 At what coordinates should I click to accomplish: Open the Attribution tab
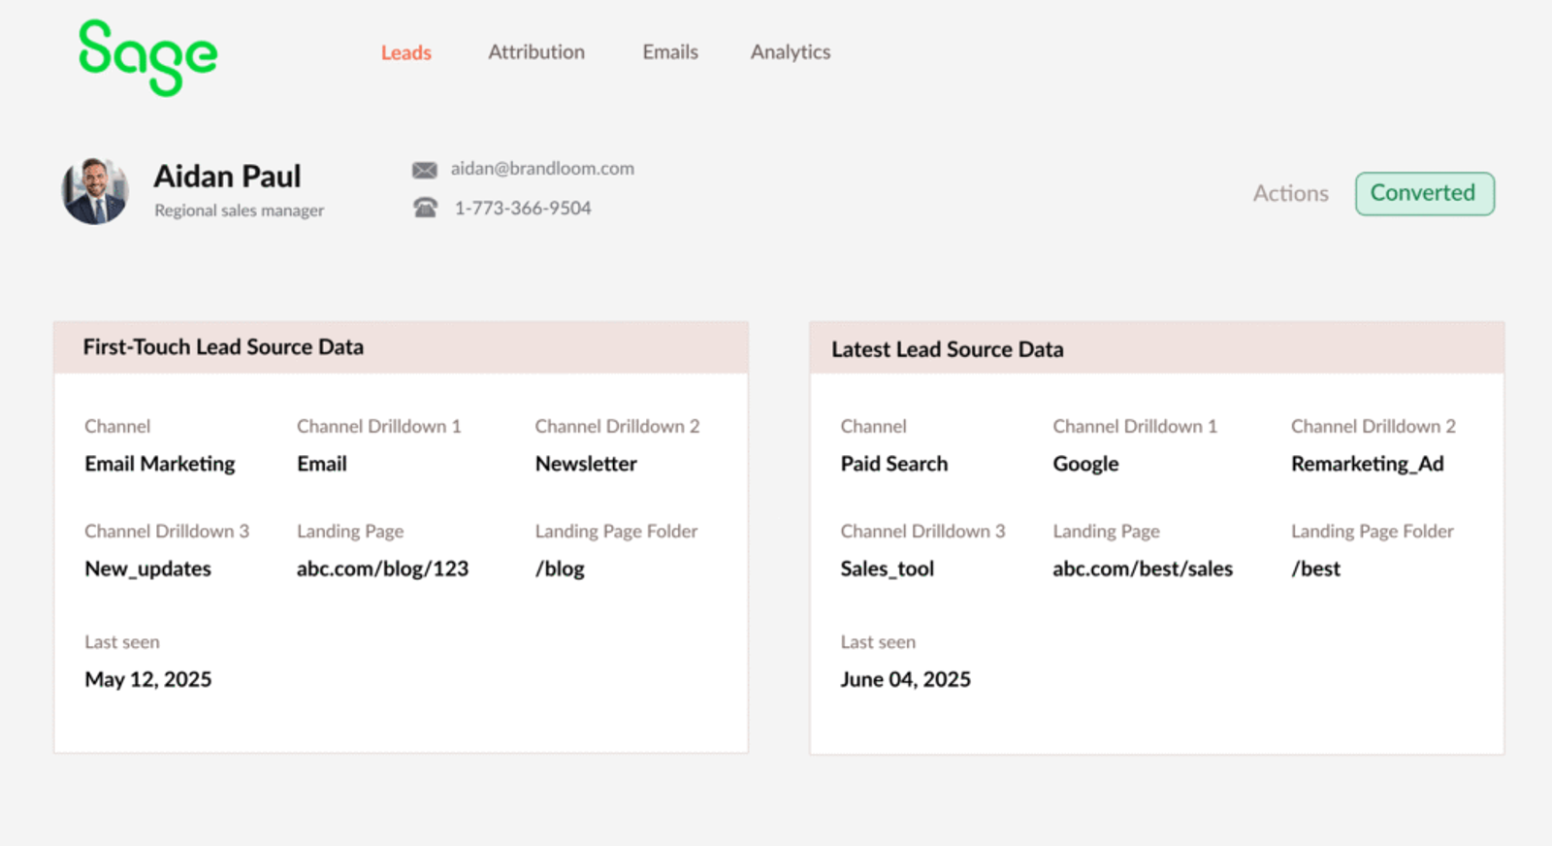(536, 52)
